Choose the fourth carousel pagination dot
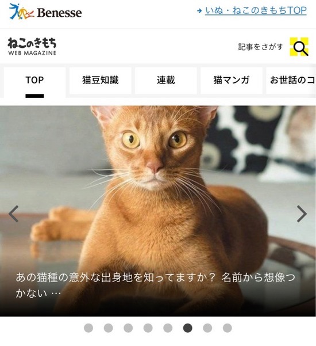Screen dimensions: 316x346 click(148, 328)
